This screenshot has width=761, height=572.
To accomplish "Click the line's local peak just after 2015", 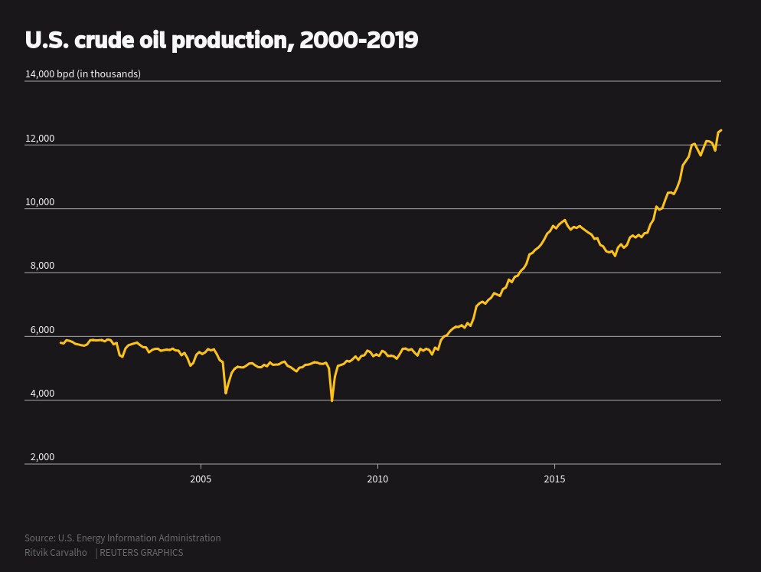I will coord(565,221).
